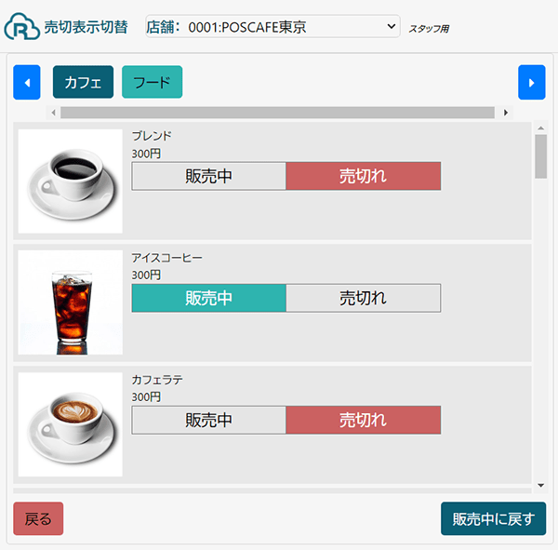
Task: Mark カフェラテ as 売切れ
Action: click(363, 420)
